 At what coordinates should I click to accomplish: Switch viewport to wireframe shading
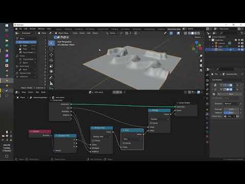[189, 33]
